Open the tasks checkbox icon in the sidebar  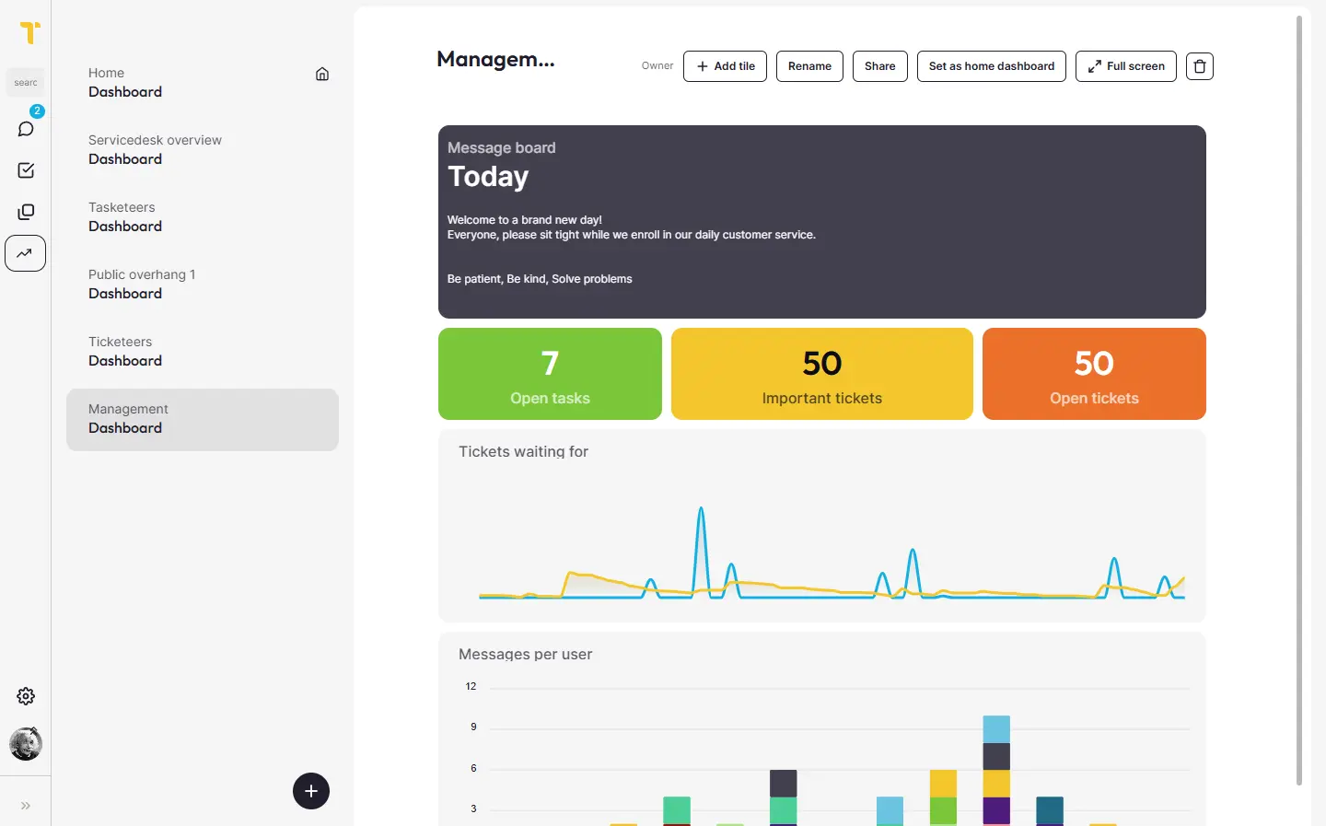click(x=26, y=170)
